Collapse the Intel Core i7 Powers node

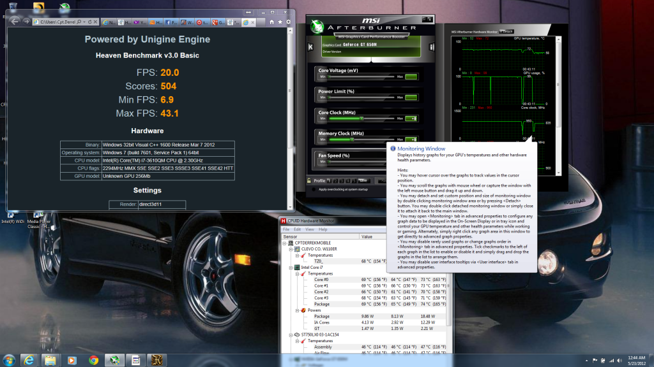pos(297,310)
